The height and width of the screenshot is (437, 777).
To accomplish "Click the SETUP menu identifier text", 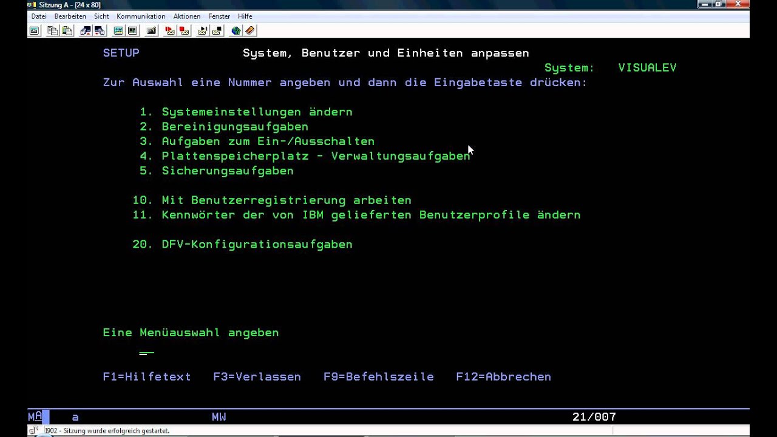I will pyautogui.click(x=121, y=53).
